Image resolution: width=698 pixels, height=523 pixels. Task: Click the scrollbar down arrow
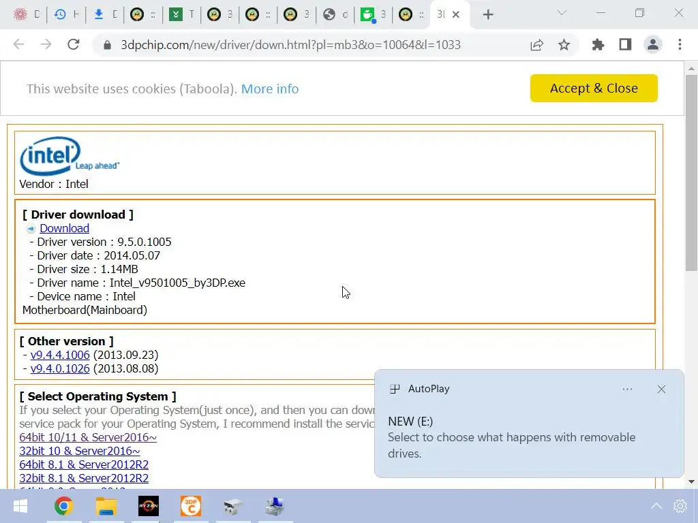click(691, 481)
